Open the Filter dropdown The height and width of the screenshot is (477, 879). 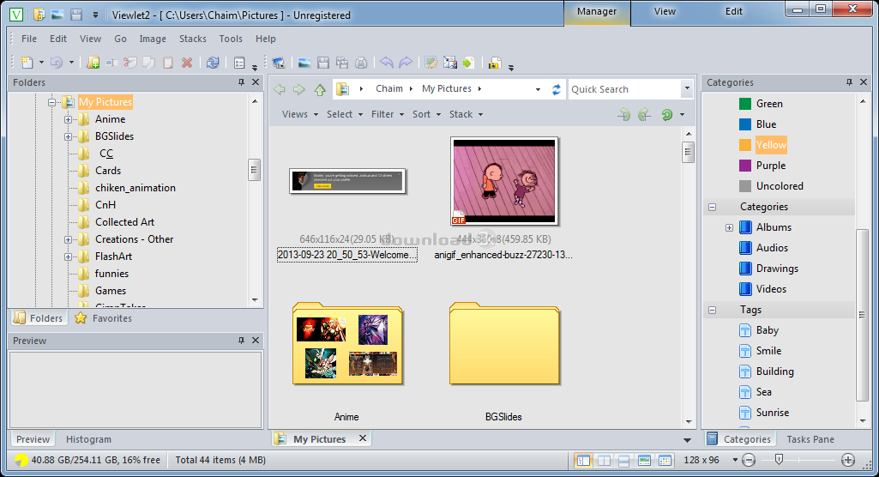[387, 114]
